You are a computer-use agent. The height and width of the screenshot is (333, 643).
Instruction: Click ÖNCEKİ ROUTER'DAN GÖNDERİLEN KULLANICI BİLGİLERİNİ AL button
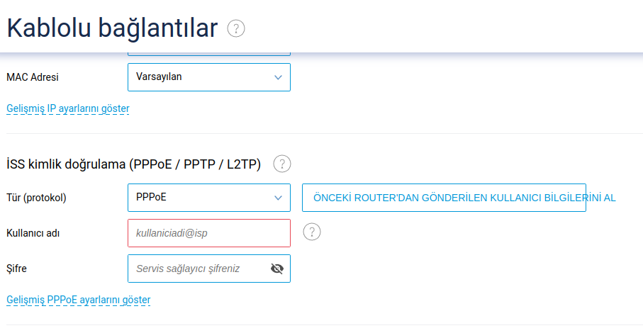coord(444,198)
